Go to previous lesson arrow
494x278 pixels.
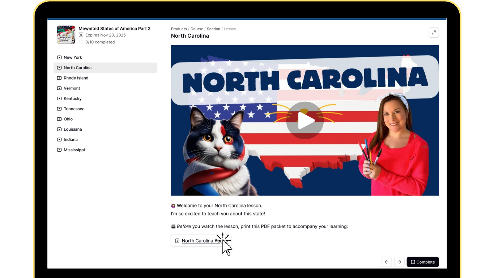click(387, 262)
